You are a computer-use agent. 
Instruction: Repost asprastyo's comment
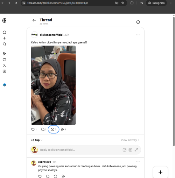click(x=55, y=176)
